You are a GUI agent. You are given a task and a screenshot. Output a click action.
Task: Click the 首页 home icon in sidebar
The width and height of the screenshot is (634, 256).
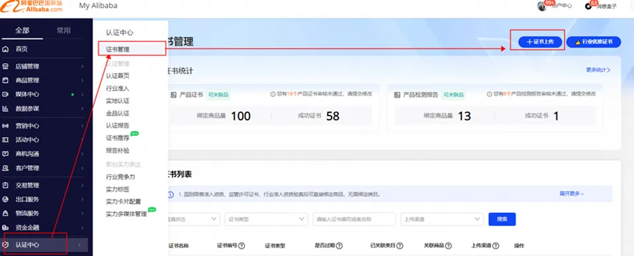[x=6, y=49]
